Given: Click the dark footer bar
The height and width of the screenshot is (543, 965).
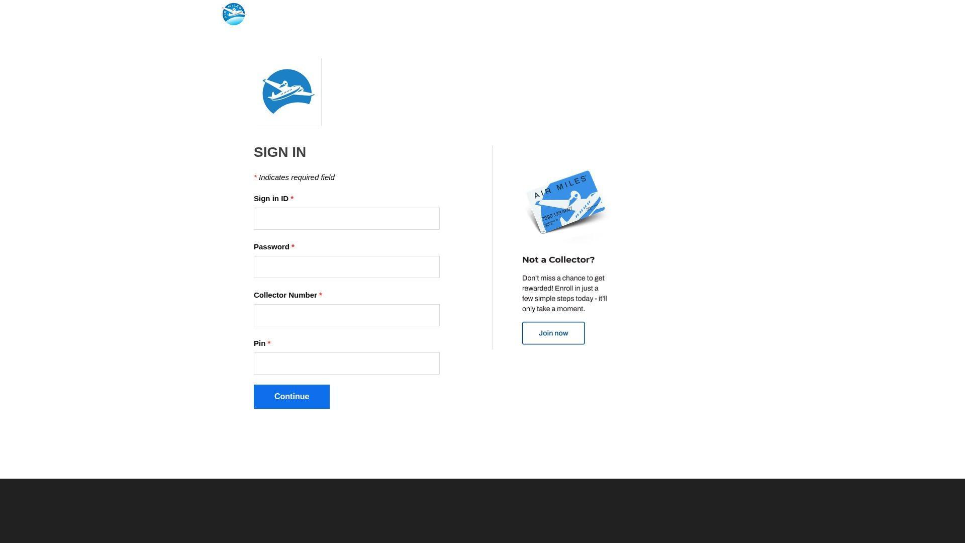Looking at the screenshot, I should (482, 511).
